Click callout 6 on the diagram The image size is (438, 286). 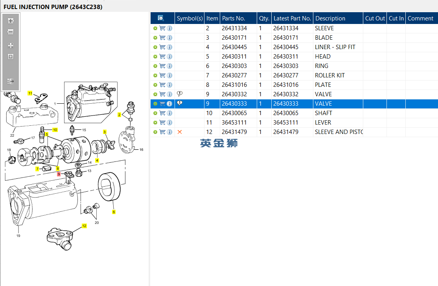tap(114, 212)
